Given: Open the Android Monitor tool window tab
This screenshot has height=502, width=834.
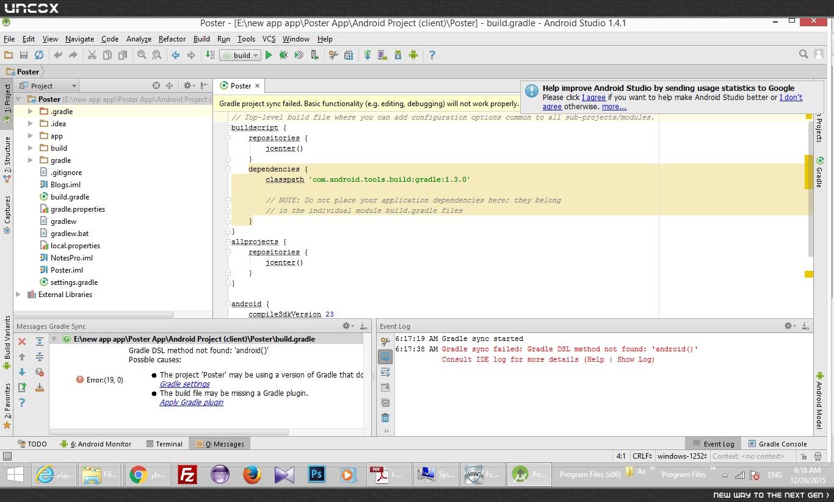Looking at the screenshot, I should (95, 444).
